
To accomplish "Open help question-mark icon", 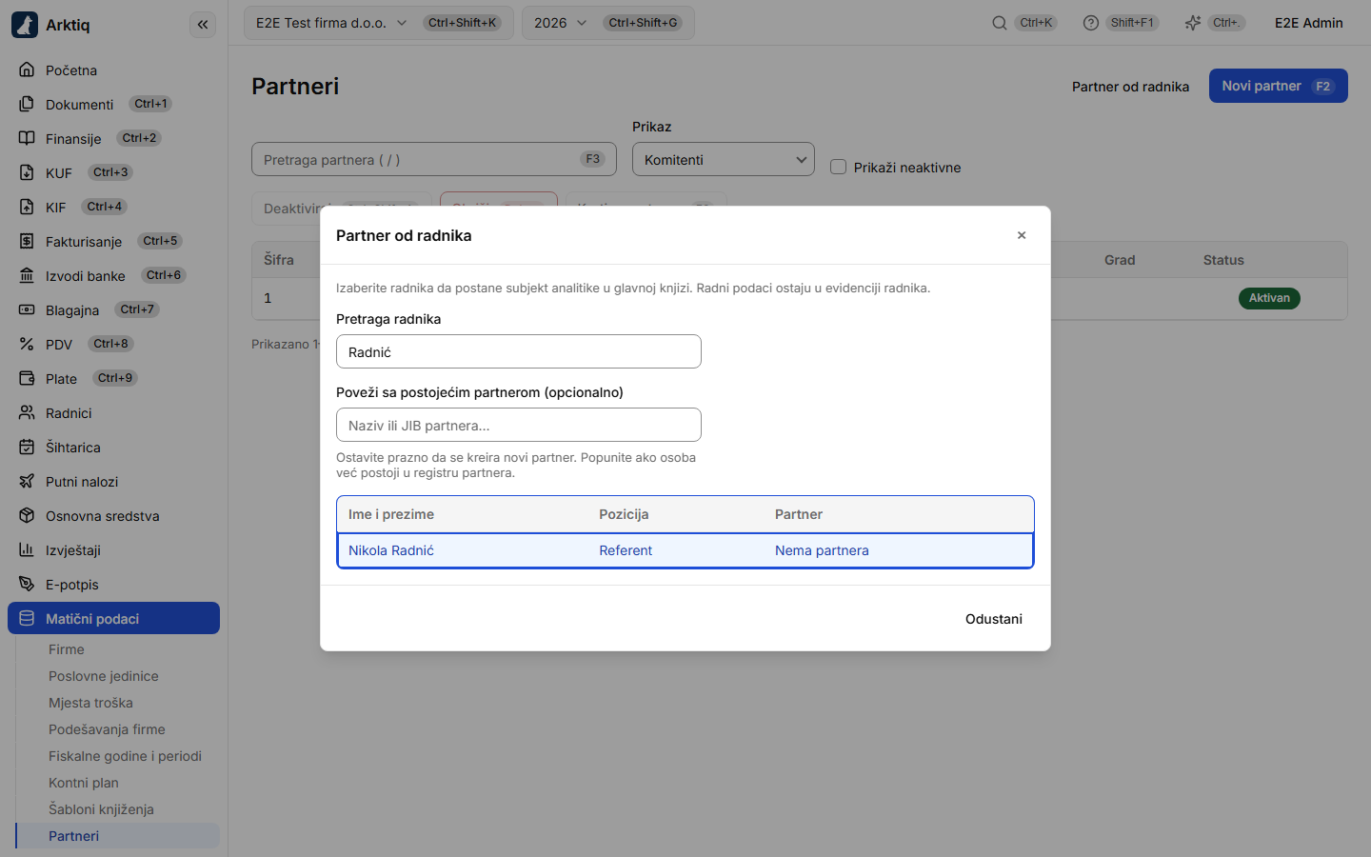I will [1091, 23].
